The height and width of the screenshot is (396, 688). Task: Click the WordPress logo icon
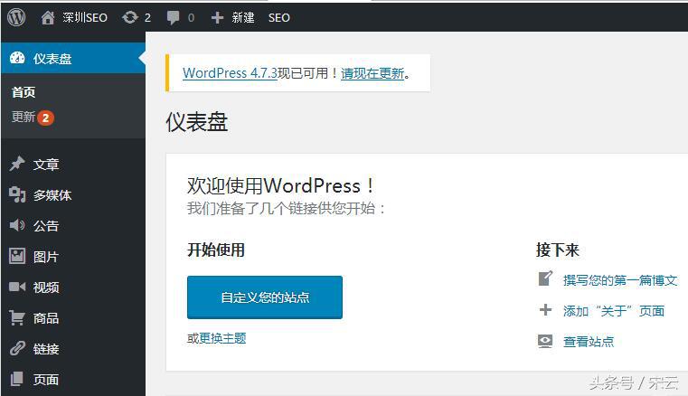tap(16, 17)
